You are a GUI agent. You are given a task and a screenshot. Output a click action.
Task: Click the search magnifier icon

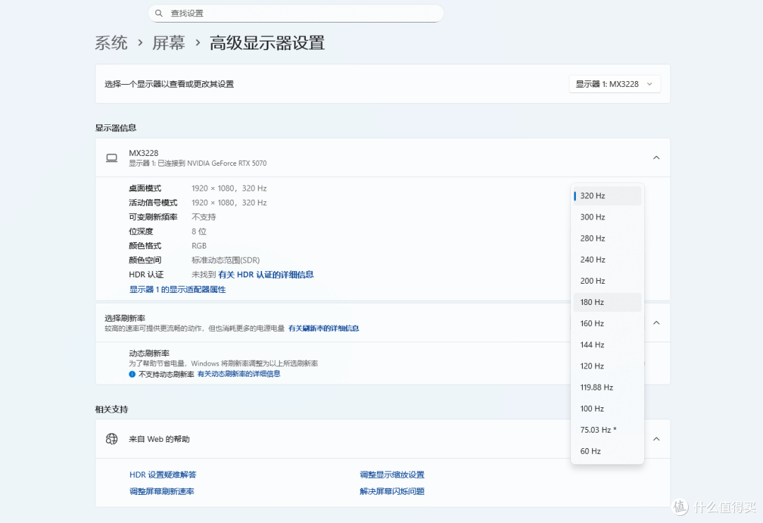point(159,13)
